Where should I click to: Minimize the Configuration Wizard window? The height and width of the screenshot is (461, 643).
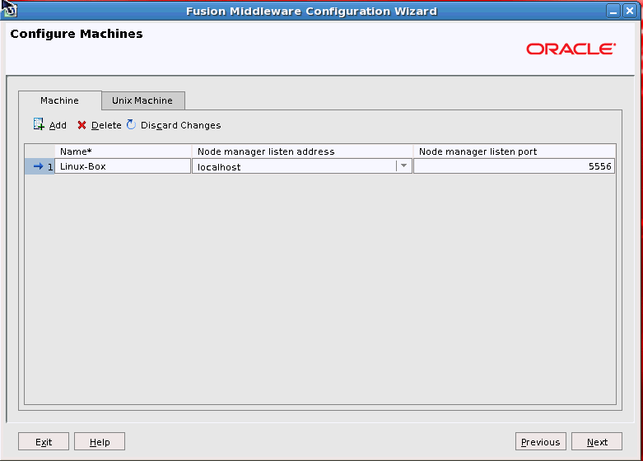613,11
